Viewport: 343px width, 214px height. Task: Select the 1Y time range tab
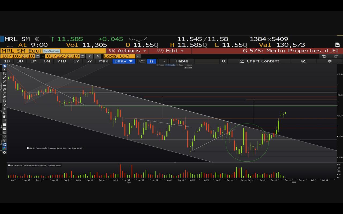76,61
